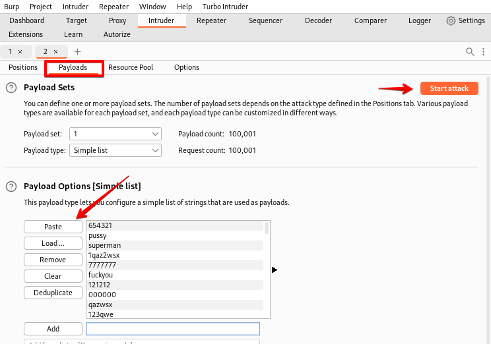Open the Learn tab
Screen dimensions: 491x344
click(x=73, y=34)
